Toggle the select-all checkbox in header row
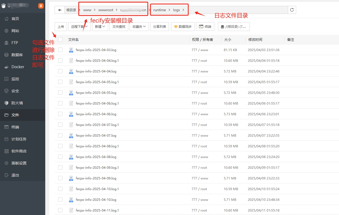The width and height of the screenshot is (339, 215). pyautogui.click(x=60, y=39)
